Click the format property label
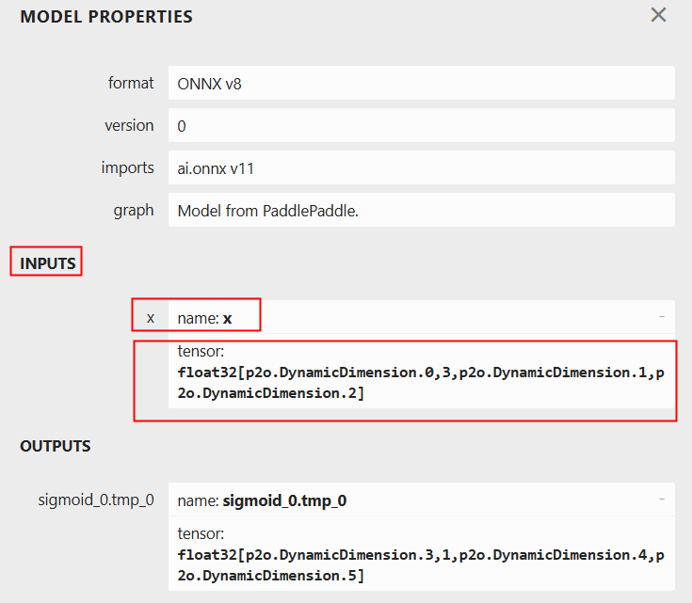Viewport: 692px width, 603px height. pos(131,83)
